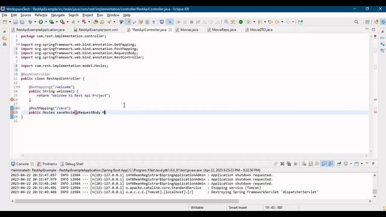386x217 pixels.
Task: Click Previous Annotation arrow icon
Action: [259, 22]
